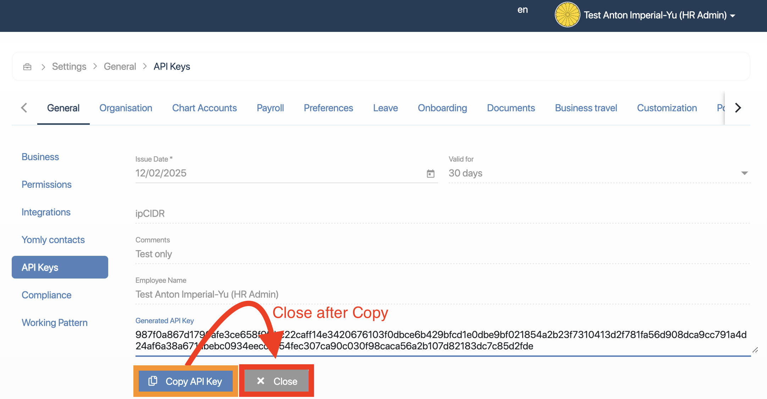Select Working Pattern in side menu
The width and height of the screenshot is (767, 399).
(x=55, y=323)
